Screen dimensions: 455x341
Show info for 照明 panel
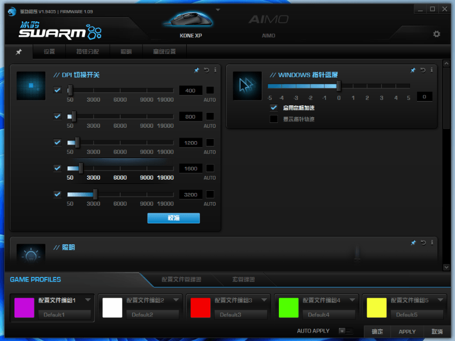coord(432,243)
